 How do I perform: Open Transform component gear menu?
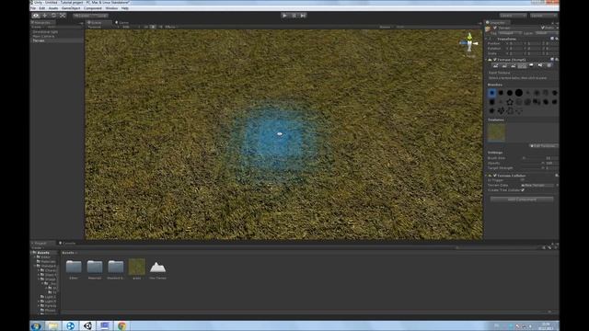(x=556, y=39)
